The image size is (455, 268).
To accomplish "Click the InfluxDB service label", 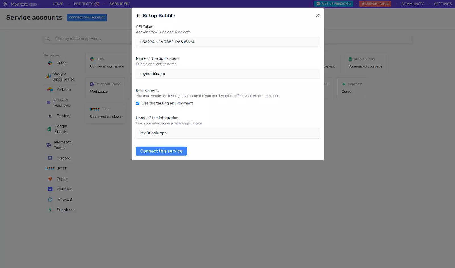I will click(x=64, y=199).
